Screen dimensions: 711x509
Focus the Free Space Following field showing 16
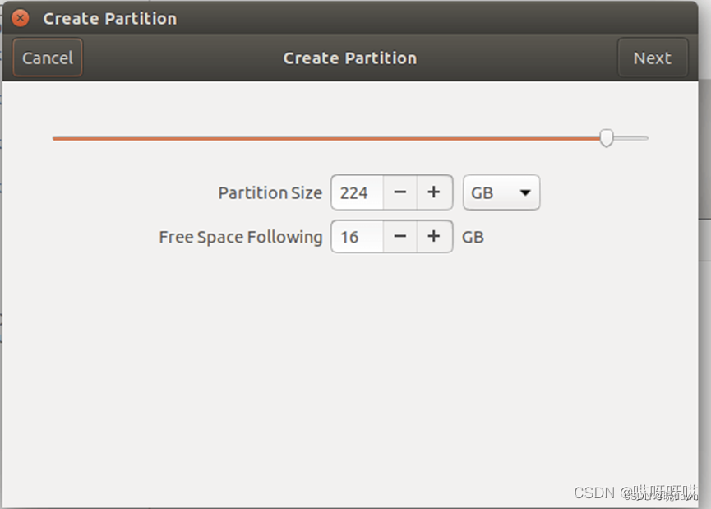pos(358,236)
